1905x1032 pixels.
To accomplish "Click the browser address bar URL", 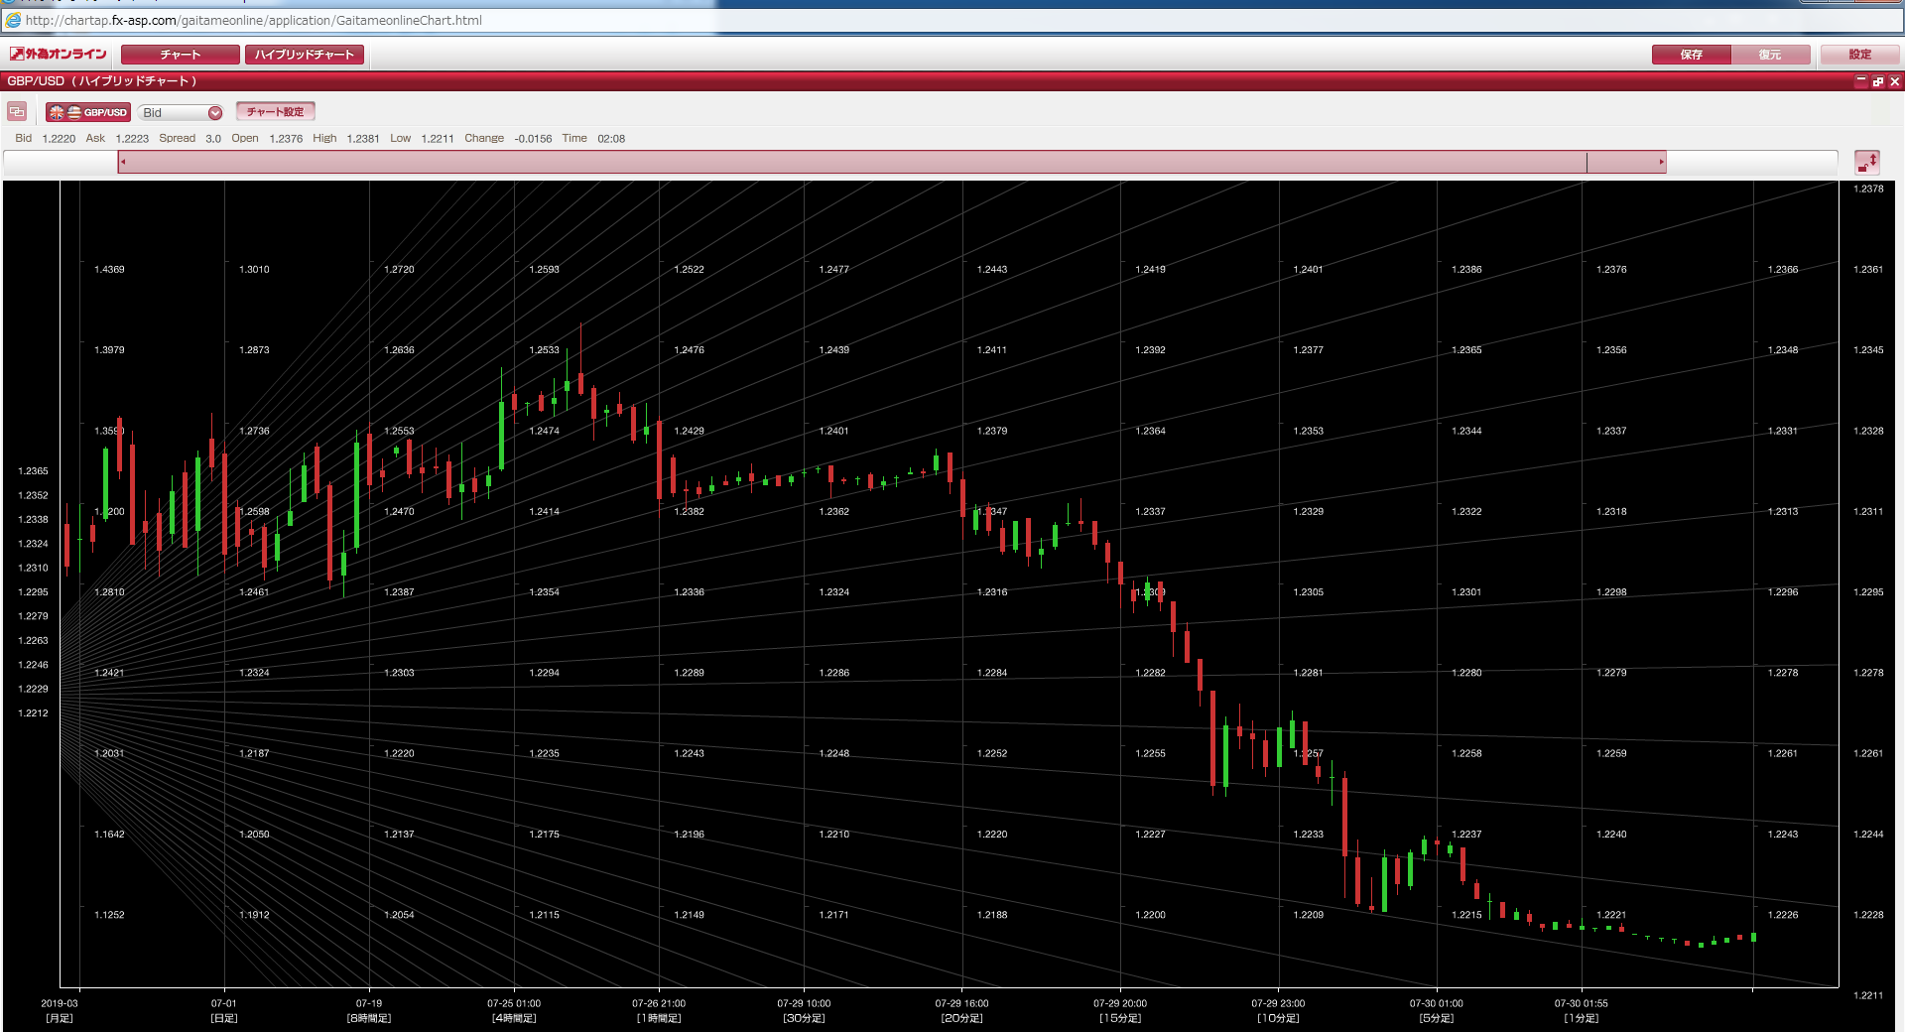I will click(254, 20).
